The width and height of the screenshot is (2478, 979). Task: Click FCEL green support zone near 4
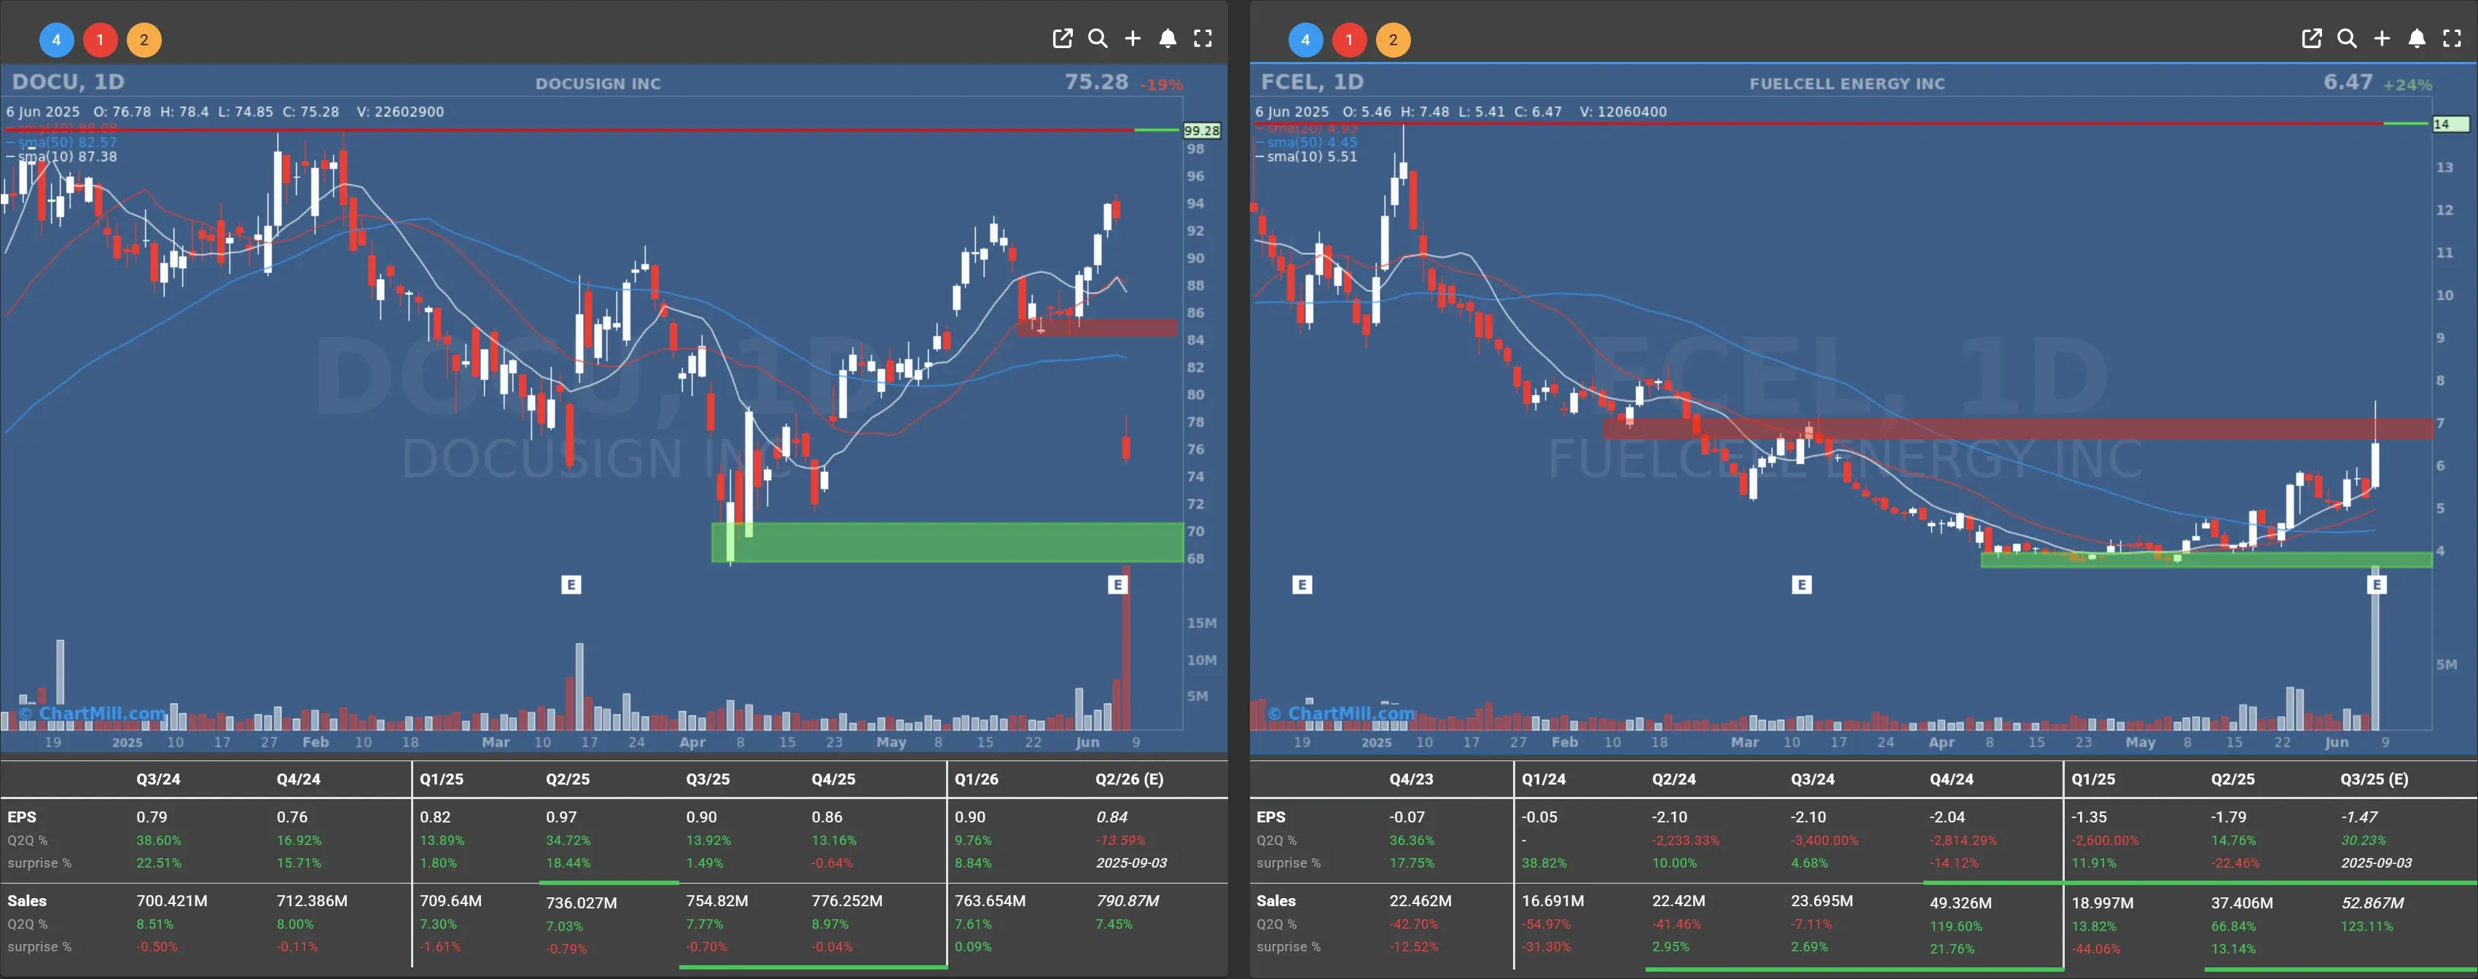(x=2207, y=559)
